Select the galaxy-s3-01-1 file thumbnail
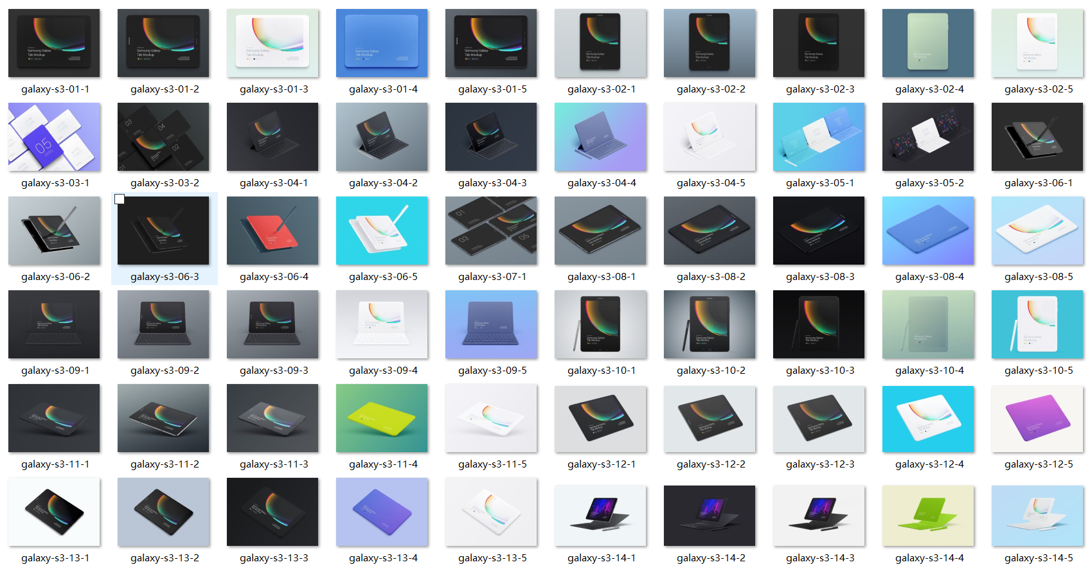This screenshot has height=578, width=1090. [54, 43]
